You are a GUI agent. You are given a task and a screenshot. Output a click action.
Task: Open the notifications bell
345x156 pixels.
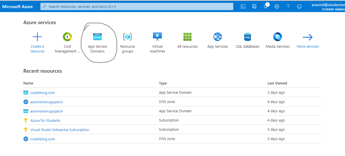point(266,6)
